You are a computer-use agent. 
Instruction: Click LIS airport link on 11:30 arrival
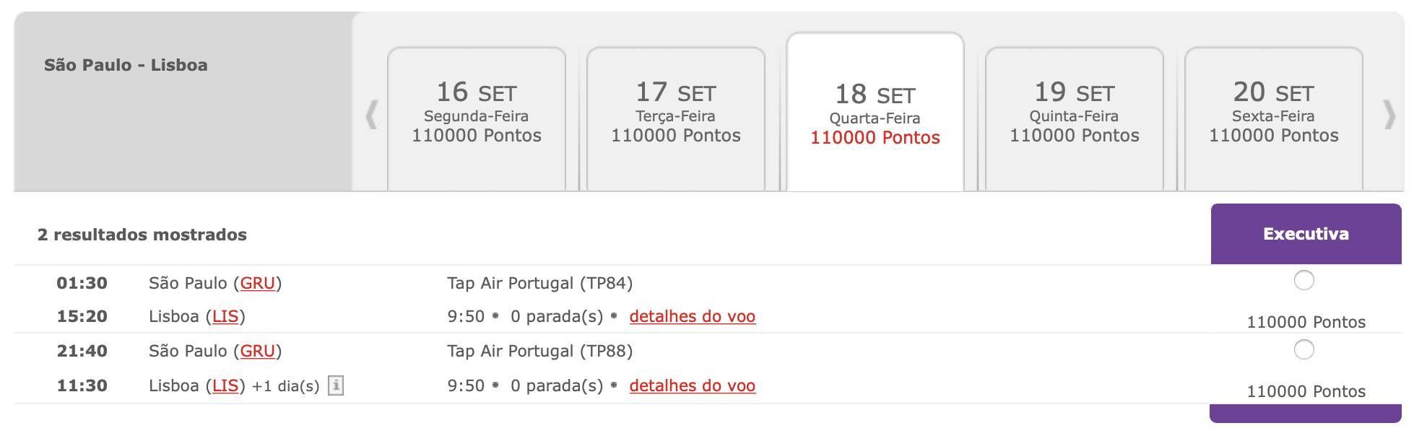225,385
